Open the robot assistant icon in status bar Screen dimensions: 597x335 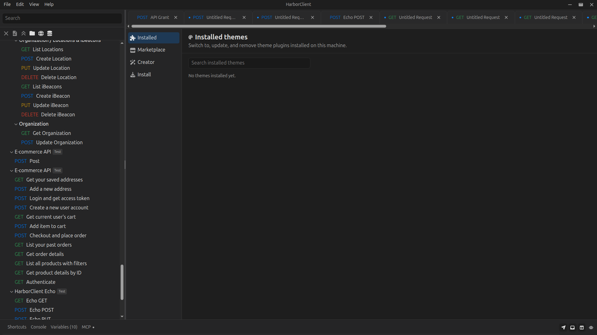click(590, 328)
